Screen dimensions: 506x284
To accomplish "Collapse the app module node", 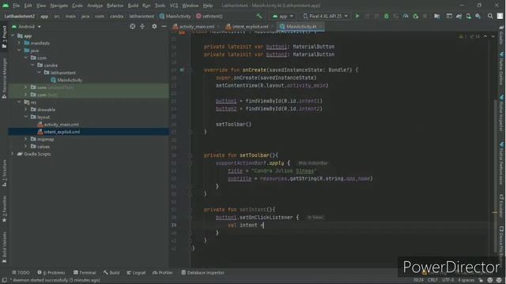I will coord(13,35).
